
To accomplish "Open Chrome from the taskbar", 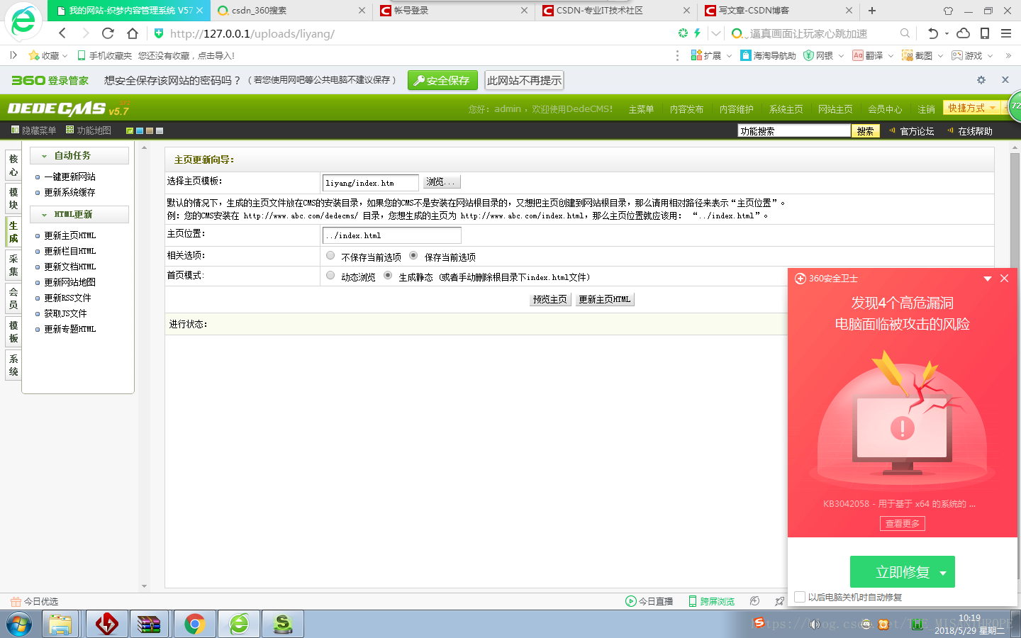I will [194, 624].
